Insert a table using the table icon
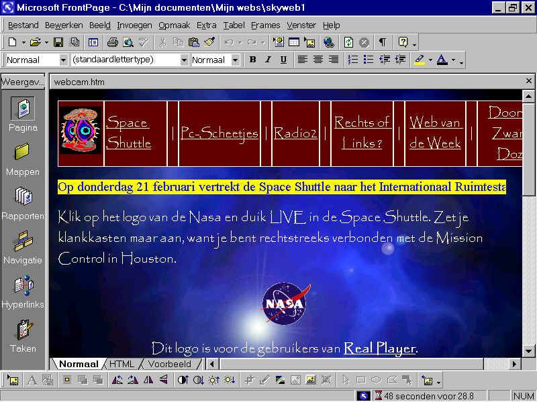537x402 pixels. pyautogui.click(x=294, y=42)
